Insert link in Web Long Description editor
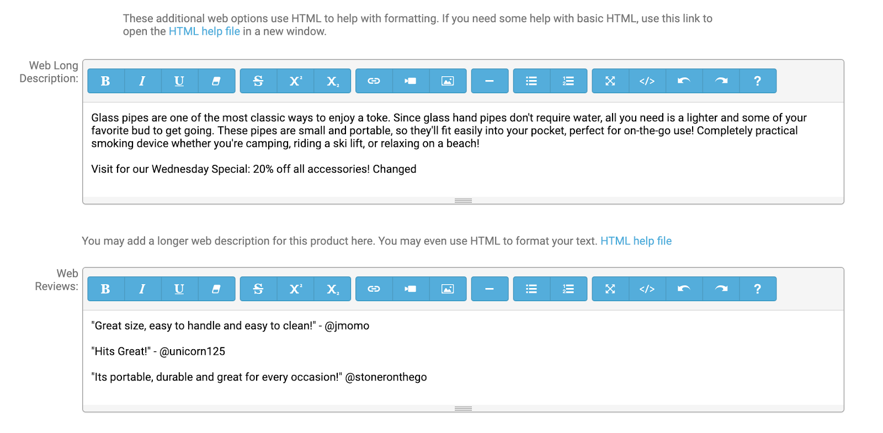 (x=374, y=81)
